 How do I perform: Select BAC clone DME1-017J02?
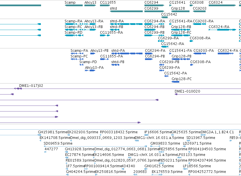pos(31,86)
